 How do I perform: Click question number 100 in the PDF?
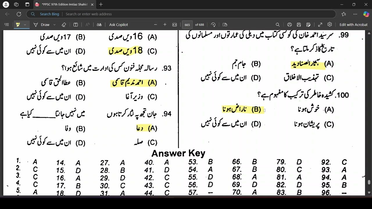341,95
